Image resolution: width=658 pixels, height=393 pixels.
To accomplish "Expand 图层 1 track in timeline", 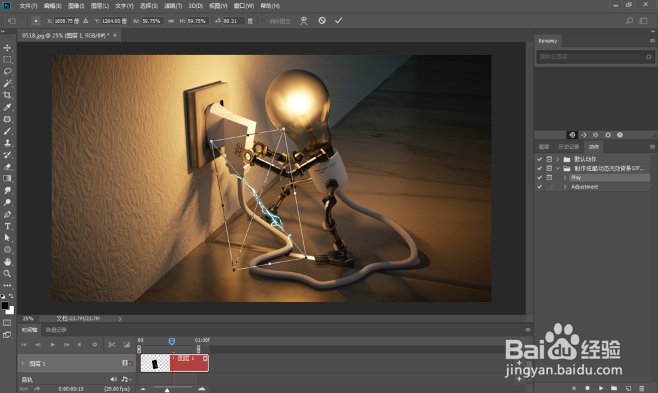I will coord(22,363).
